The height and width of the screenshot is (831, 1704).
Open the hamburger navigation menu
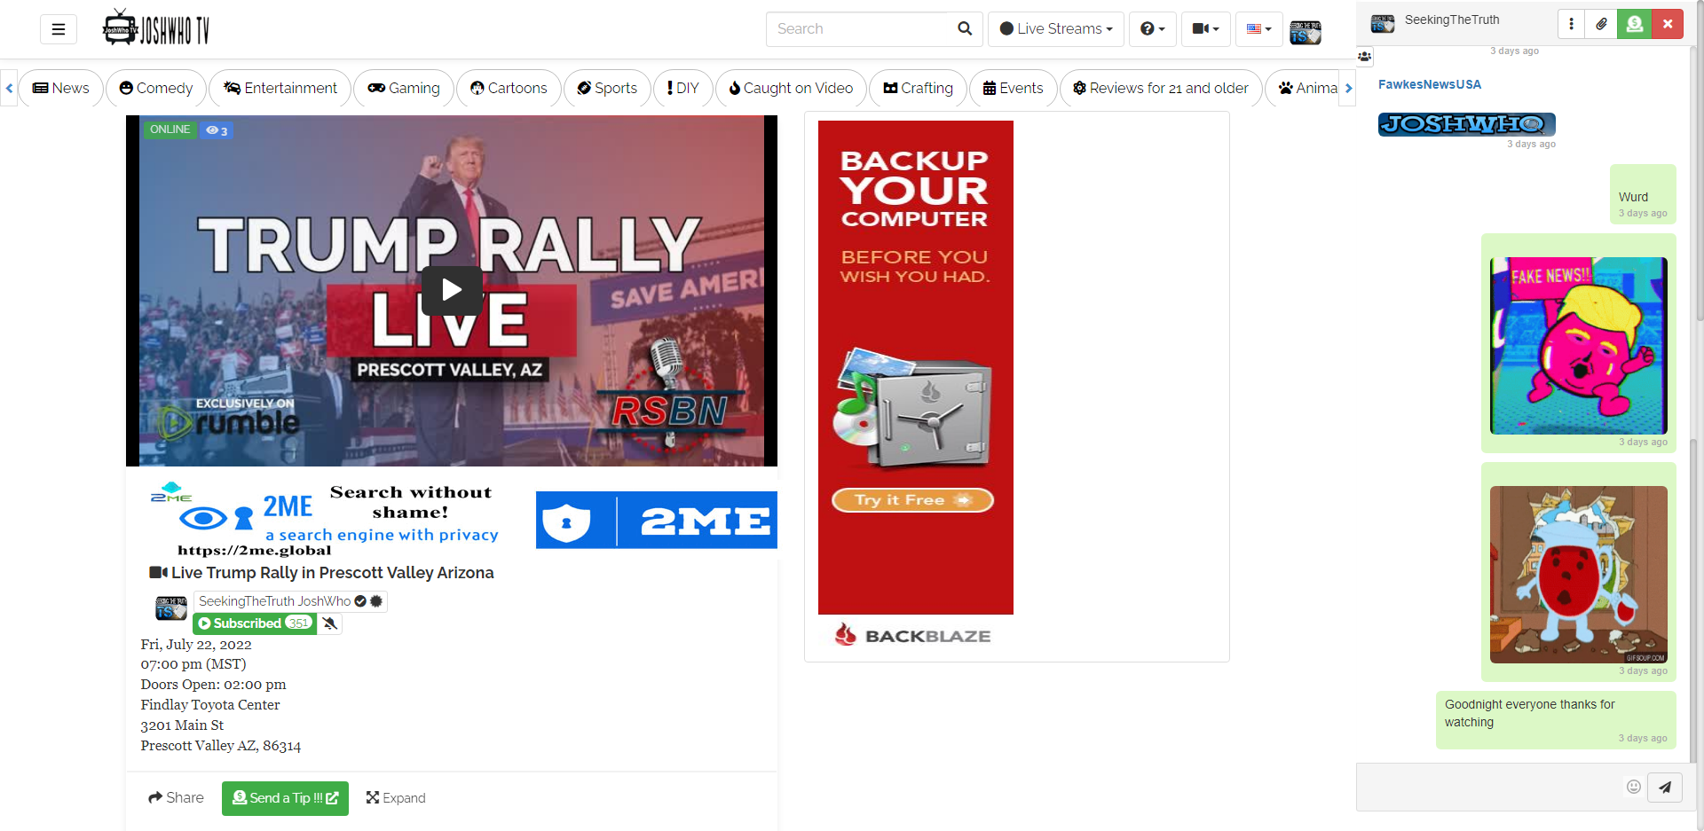coord(58,28)
